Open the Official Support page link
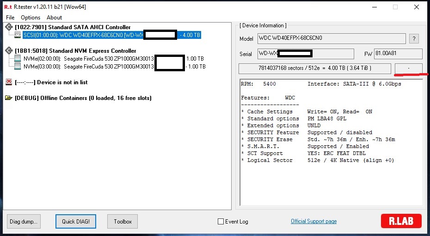Viewport: 430px width, 236px height. point(313,221)
